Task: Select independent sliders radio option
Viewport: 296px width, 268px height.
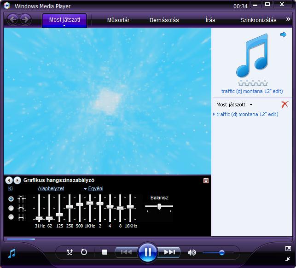Action: tap(11, 198)
